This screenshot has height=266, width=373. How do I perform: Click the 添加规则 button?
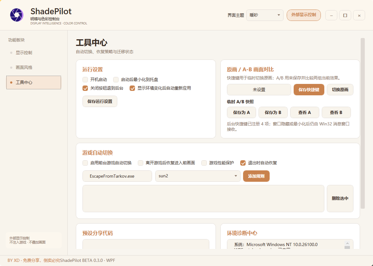click(x=256, y=176)
